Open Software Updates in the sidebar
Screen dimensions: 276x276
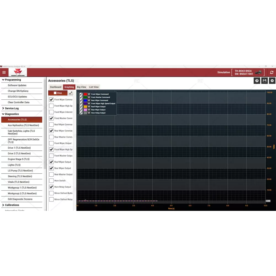click(17, 85)
